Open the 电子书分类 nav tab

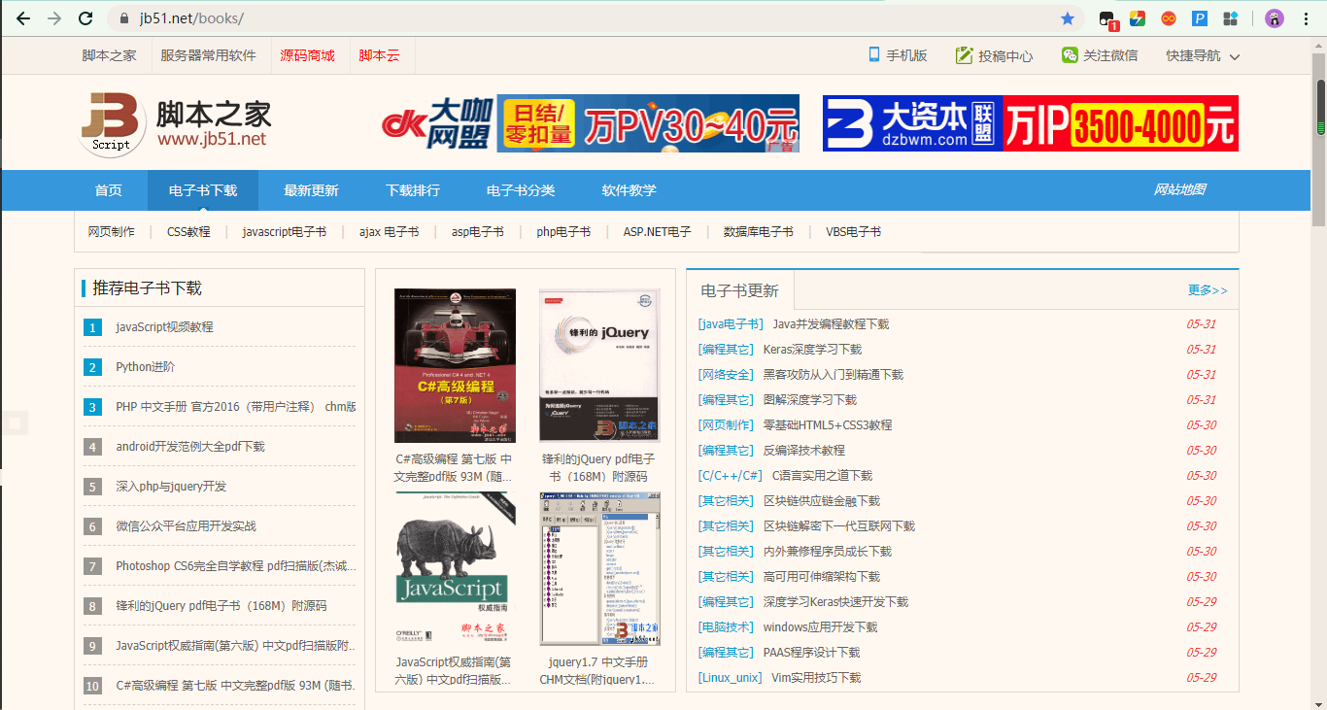click(521, 190)
